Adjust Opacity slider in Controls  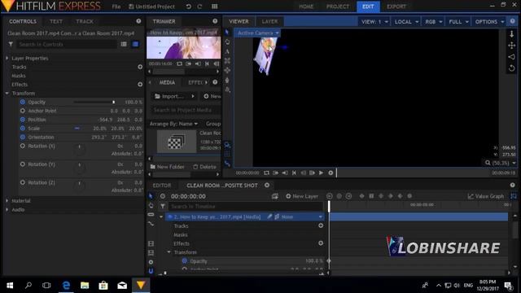(94, 102)
